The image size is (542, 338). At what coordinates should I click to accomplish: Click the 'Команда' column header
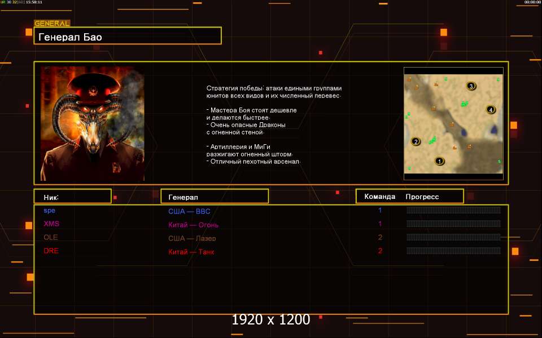[380, 197]
